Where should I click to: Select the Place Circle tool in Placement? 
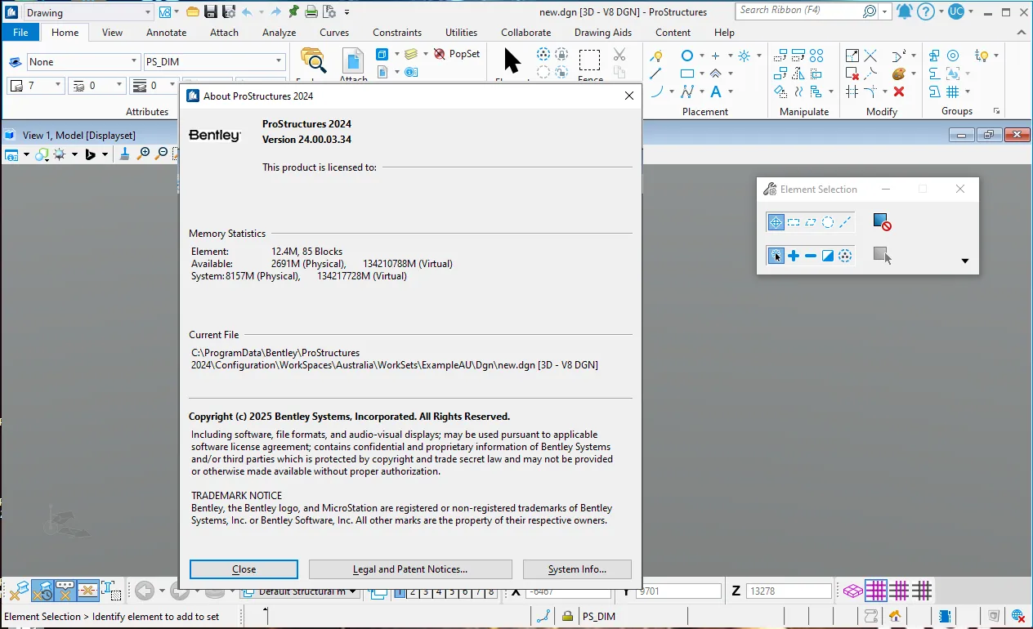pyautogui.click(x=687, y=56)
